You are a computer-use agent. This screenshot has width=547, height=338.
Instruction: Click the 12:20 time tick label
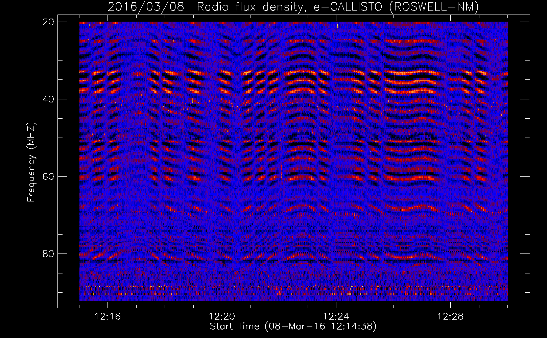(x=222, y=316)
